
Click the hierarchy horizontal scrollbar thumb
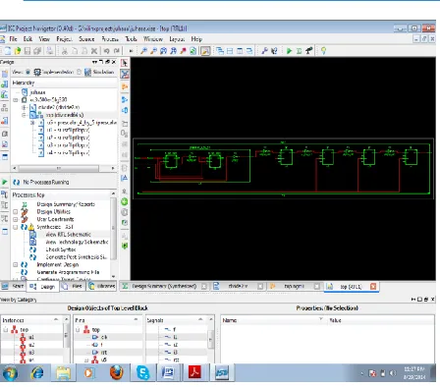[x=58, y=168]
